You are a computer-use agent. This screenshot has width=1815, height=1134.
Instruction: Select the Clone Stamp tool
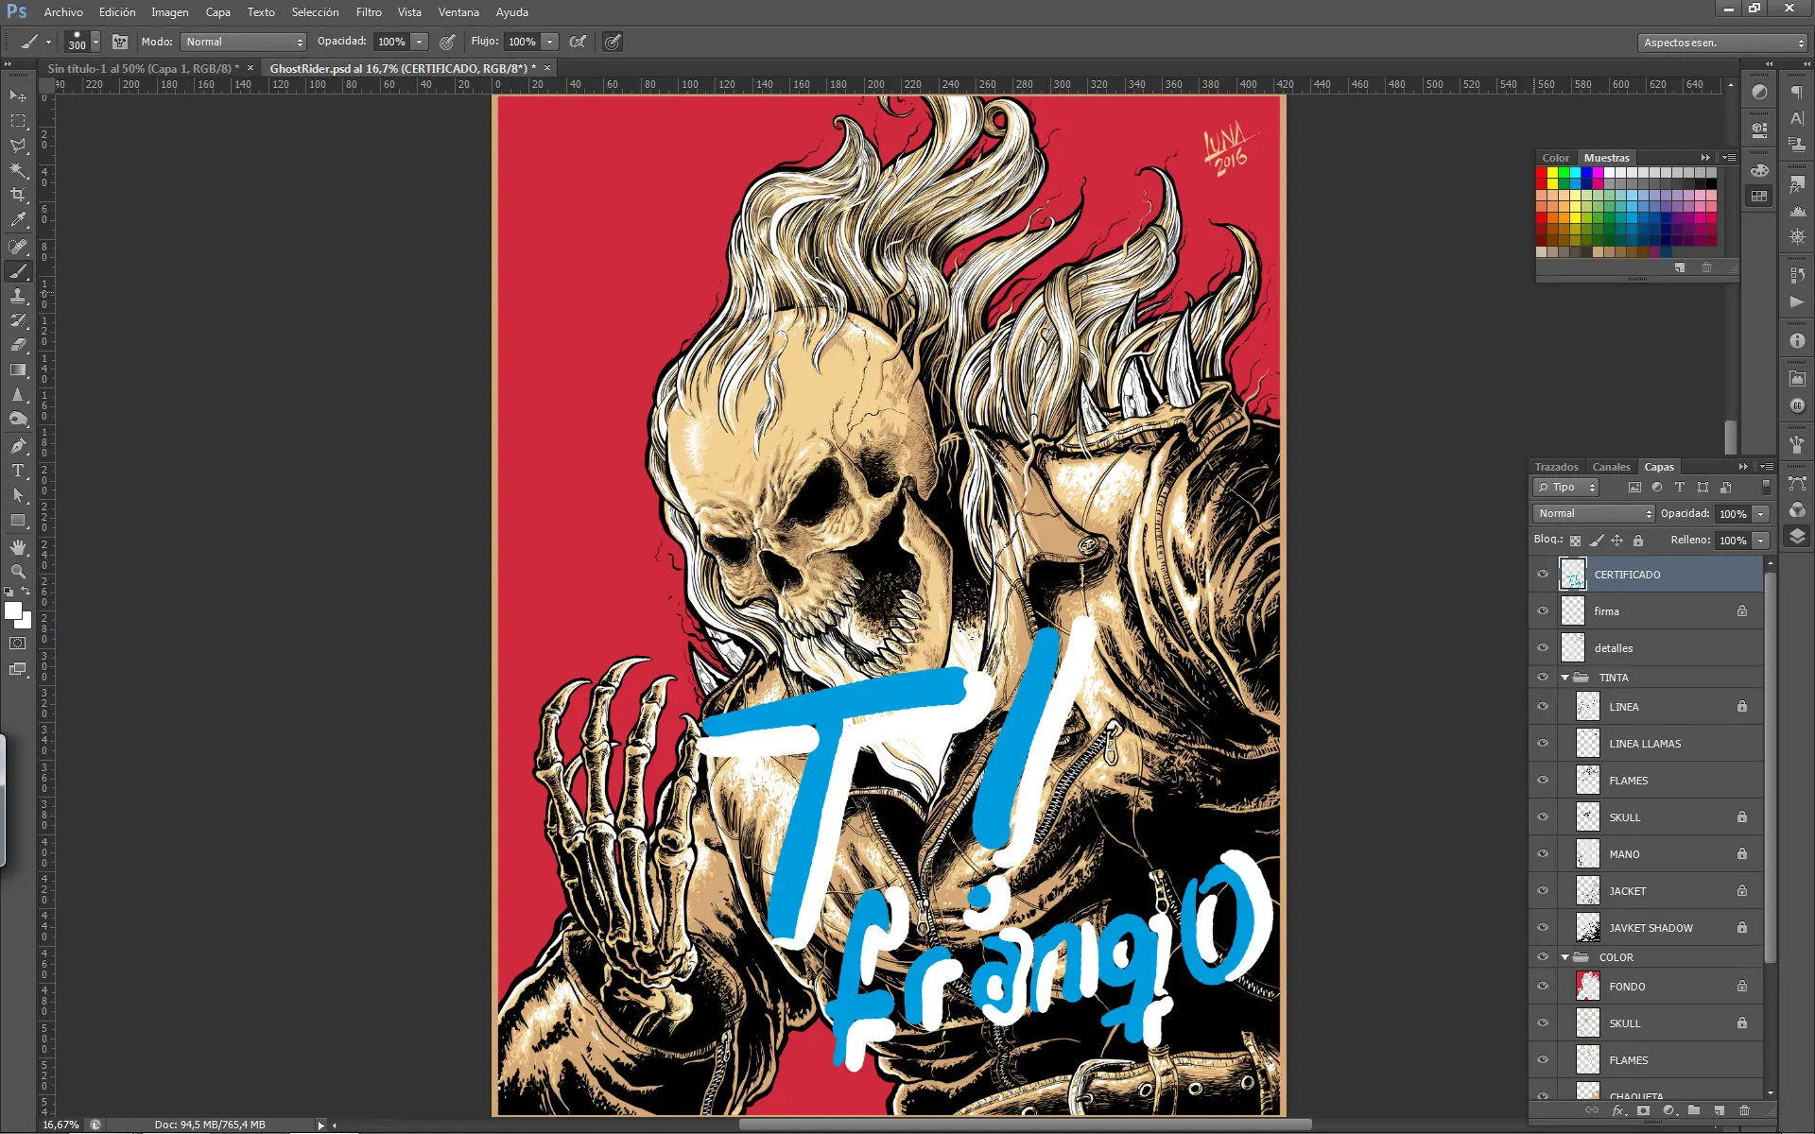coord(18,296)
